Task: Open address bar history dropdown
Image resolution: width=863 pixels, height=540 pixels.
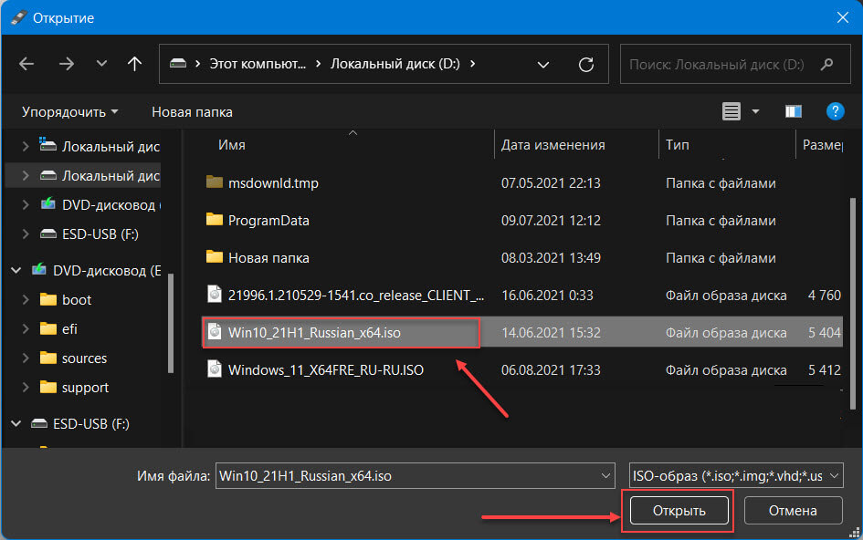Action: pos(543,65)
